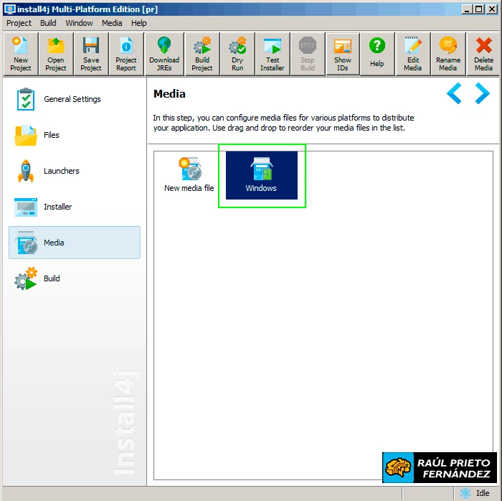Go to previous step with left arrow

pyautogui.click(x=454, y=93)
